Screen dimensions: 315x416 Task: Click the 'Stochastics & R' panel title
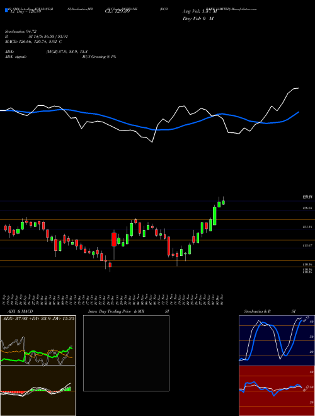click(x=258, y=311)
